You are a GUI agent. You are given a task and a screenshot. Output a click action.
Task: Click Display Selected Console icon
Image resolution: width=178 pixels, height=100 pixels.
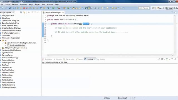click(x=162, y=59)
